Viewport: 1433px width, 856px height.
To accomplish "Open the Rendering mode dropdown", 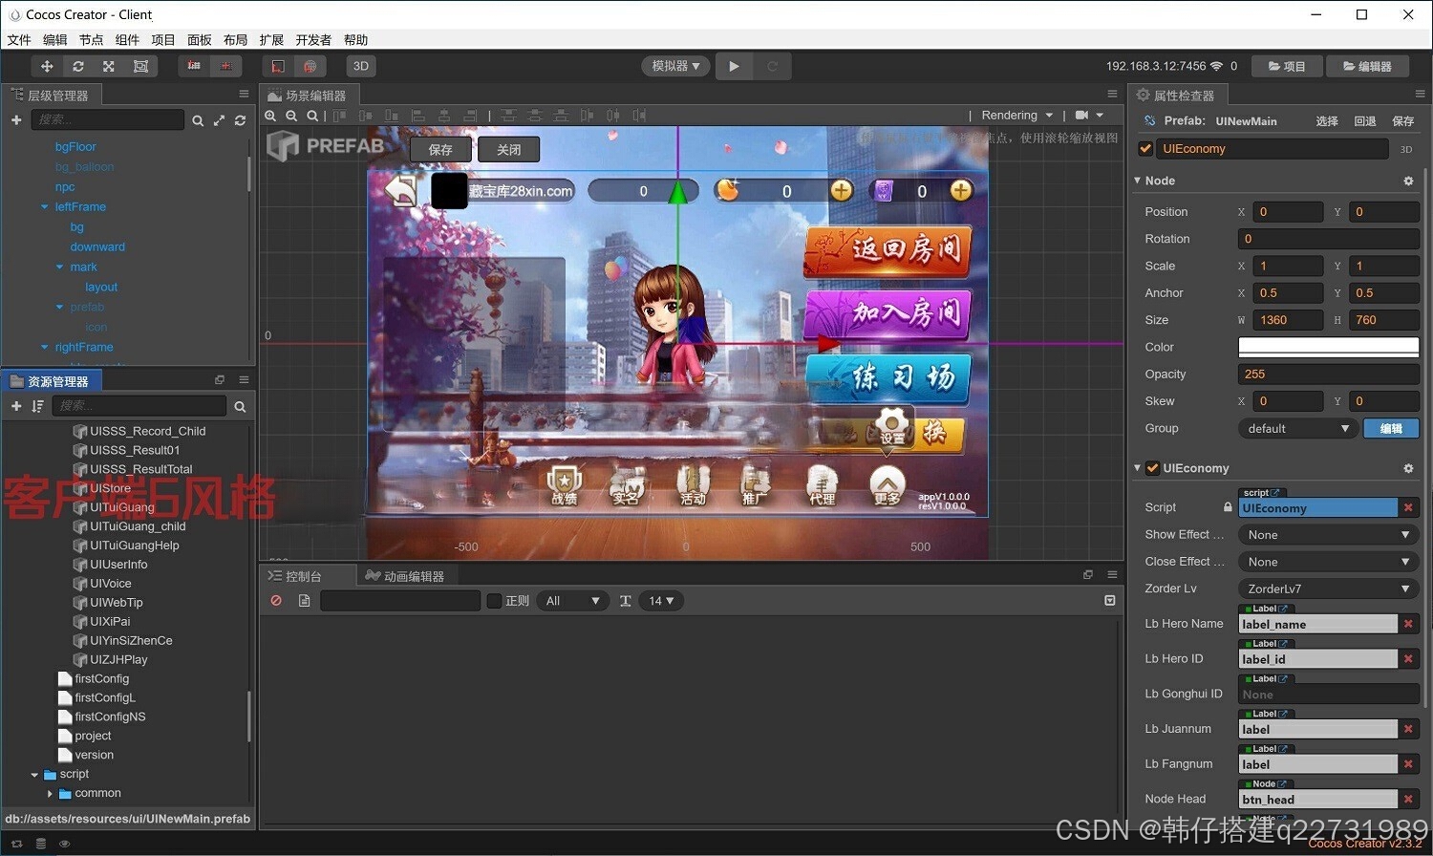I will coord(1017,116).
